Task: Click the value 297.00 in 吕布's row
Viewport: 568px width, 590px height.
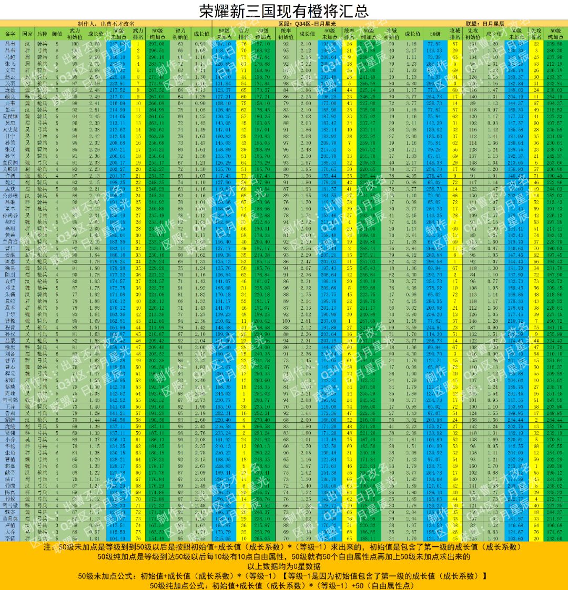Action: (x=158, y=44)
